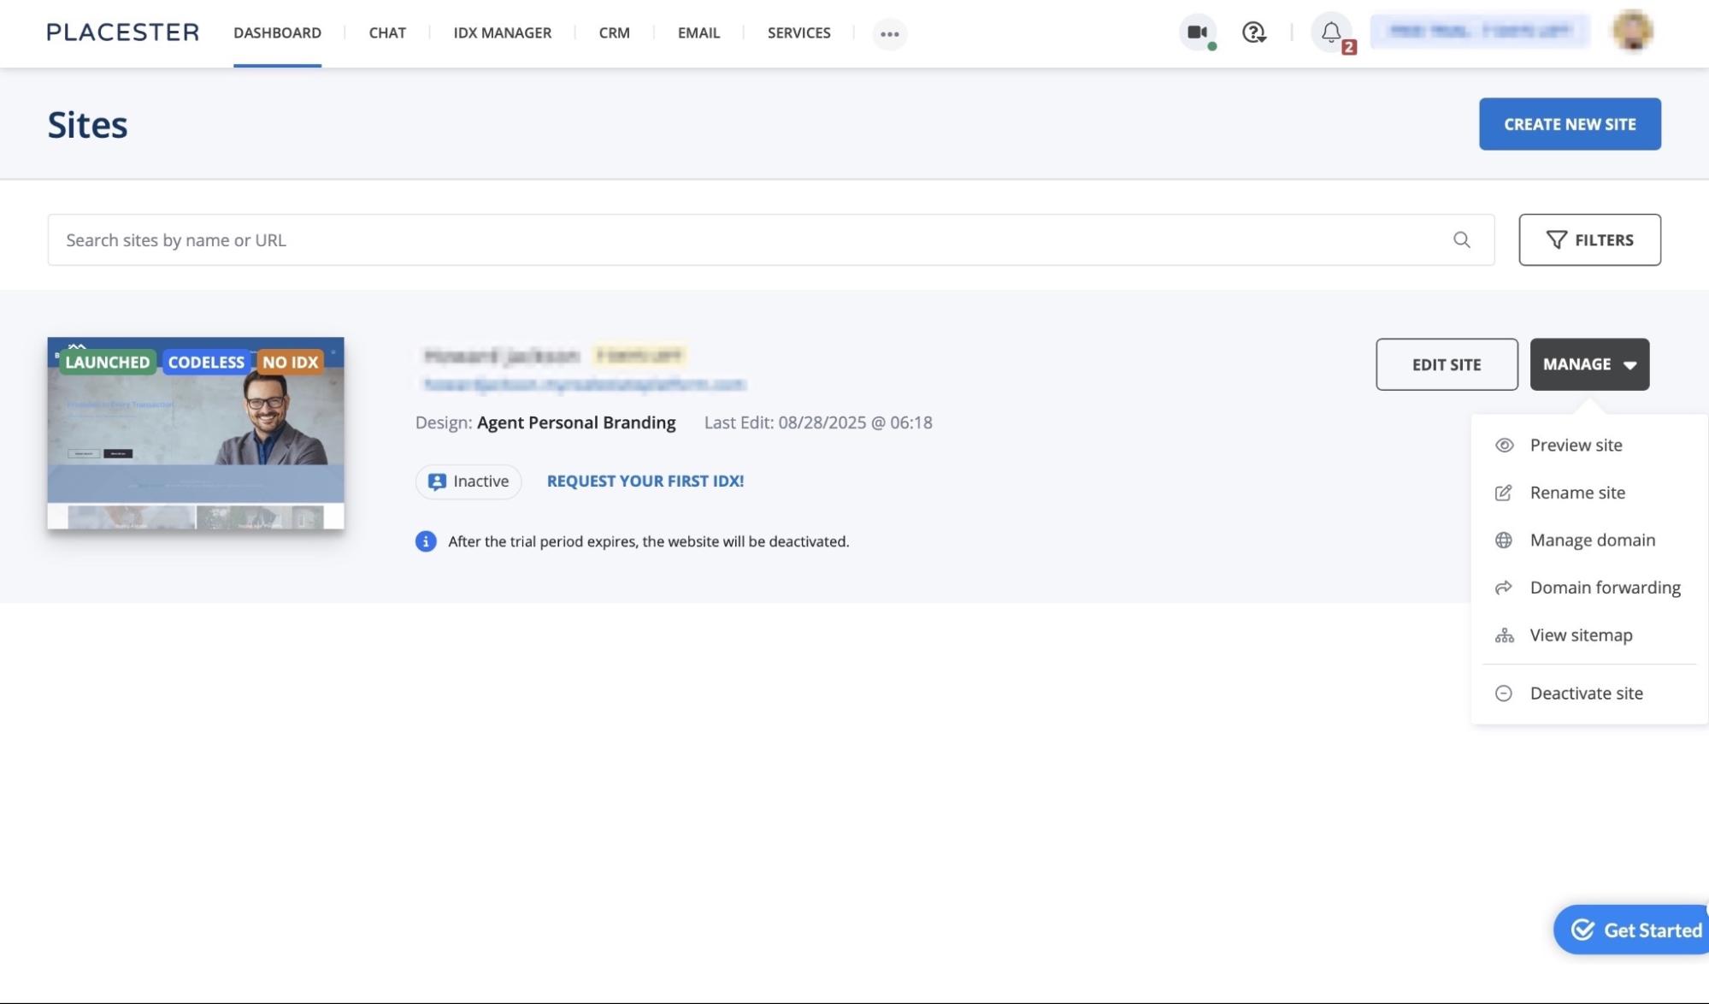Viewport: 1709px width, 1004px height.
Task: Switch to the IDX MANAGER tab
Action: pos(502,32)
